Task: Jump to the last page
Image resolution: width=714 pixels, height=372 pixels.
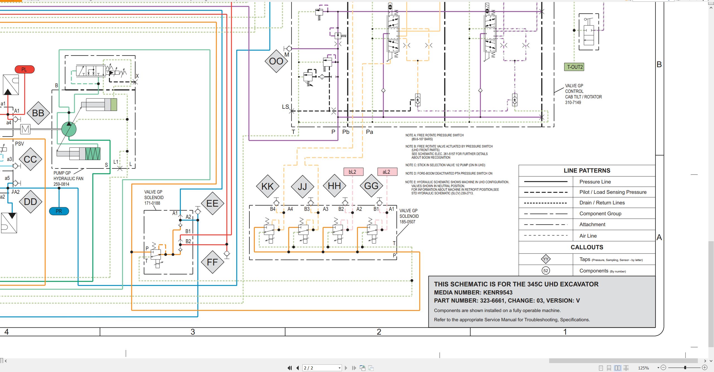Action: (x=354, y=368)
